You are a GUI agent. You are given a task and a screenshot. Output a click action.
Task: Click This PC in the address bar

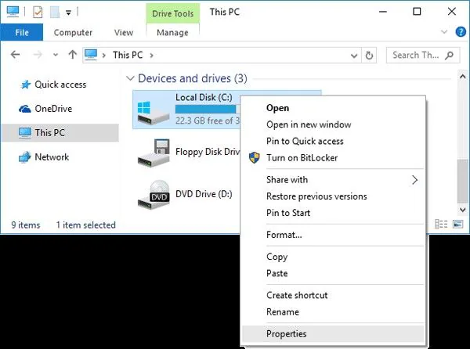click(x=128, y=55)
